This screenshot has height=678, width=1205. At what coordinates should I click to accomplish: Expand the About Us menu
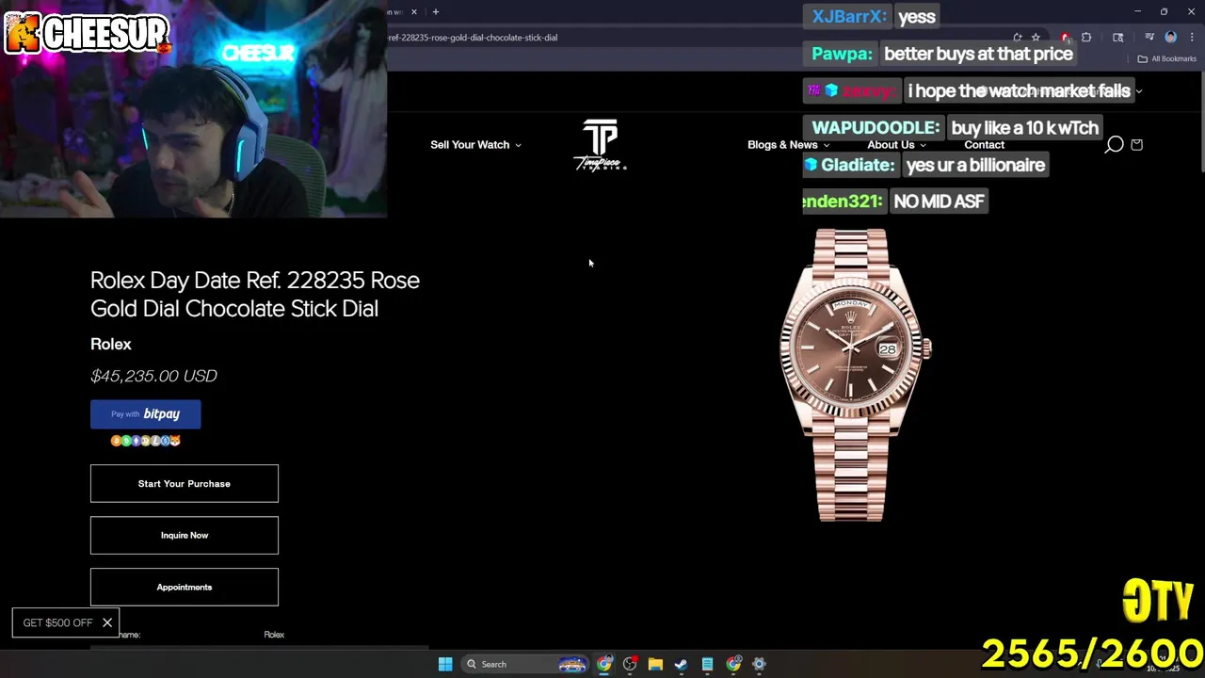(x=896, y=144)
